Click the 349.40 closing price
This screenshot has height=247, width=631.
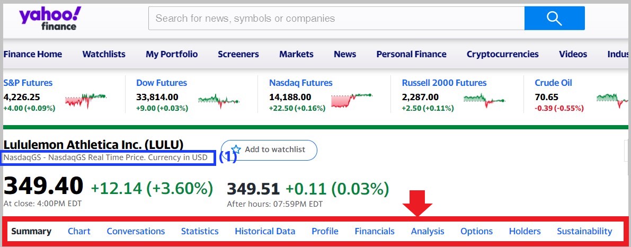[43, 187]
